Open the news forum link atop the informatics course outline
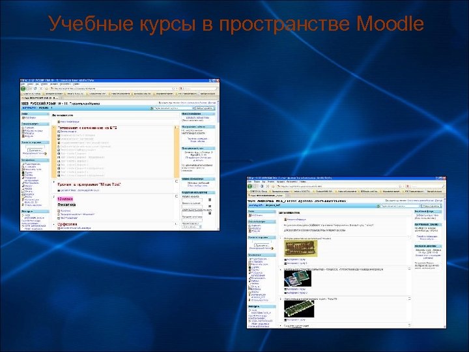The height and width of the screenshot is (352, 469). tap(295, 220)
